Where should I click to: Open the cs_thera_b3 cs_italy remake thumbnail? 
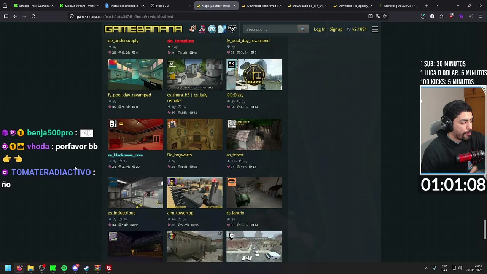(195, 75)
